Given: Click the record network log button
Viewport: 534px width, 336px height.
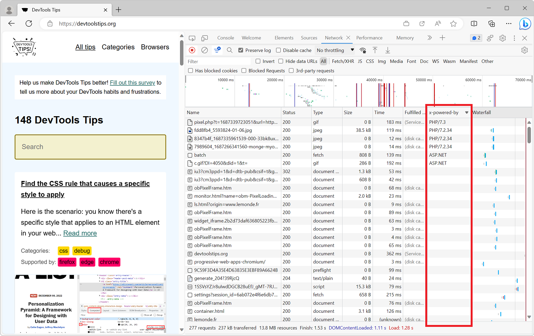Looking at the screenshot, I should coord(192,50).
